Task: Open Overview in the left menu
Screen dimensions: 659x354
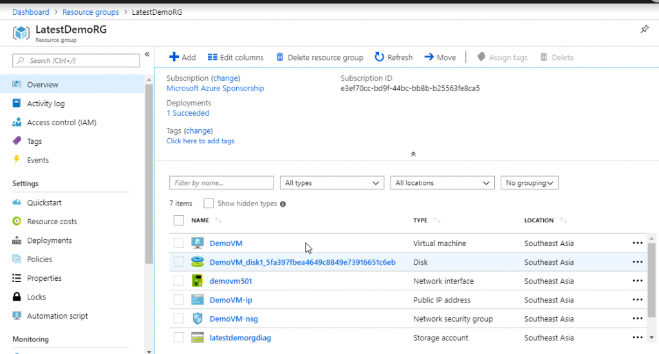Action: pyautogui.click(x=72, y=84)
